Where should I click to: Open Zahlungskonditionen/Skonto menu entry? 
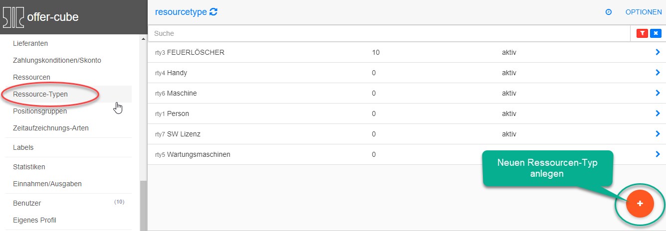pos(57,60)
